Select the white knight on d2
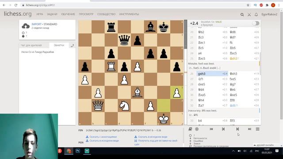Screen dimensions: 283x159 124,106
